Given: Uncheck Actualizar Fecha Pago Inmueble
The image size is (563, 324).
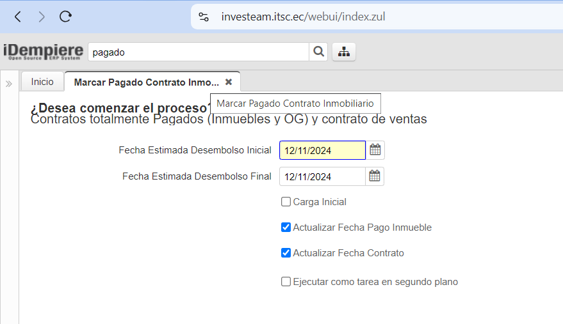Looking at the screenshot, I should pyautogui.click(x=286, y=228).
